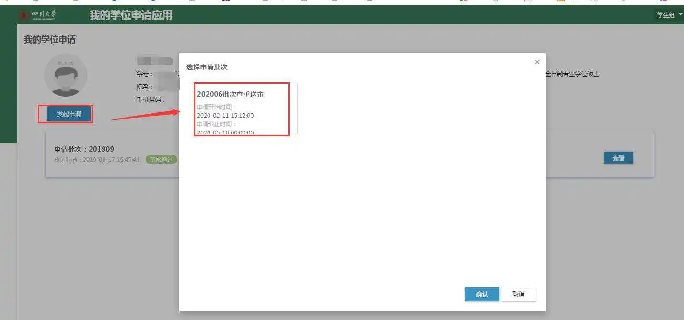Click the 我的学位申请 page heading
The height and width of the screenshot is (320, 684).
pos(50,40)
